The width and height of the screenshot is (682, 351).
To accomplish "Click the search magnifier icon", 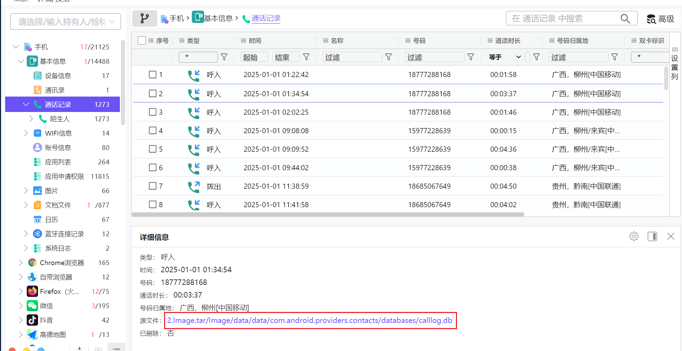I will tap(625, 18).
